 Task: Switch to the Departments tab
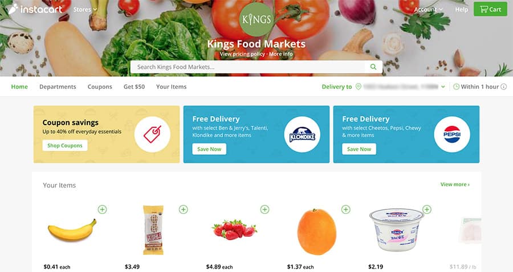tap(58, 86)
